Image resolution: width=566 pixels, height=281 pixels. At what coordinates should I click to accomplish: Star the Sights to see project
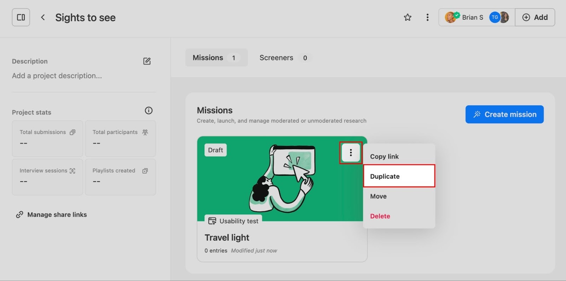pos(408,17)
